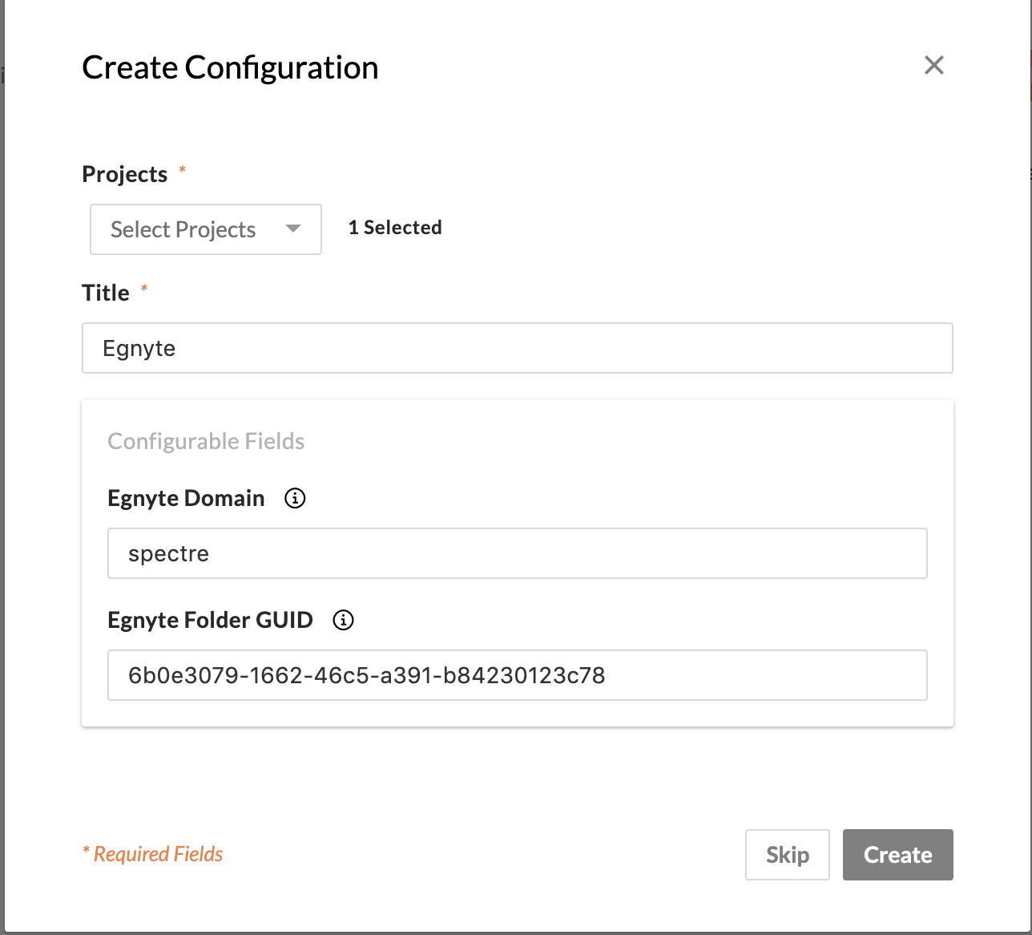
Task: Click the 'Egnyte Domain' label
Action: coord(186,498)
